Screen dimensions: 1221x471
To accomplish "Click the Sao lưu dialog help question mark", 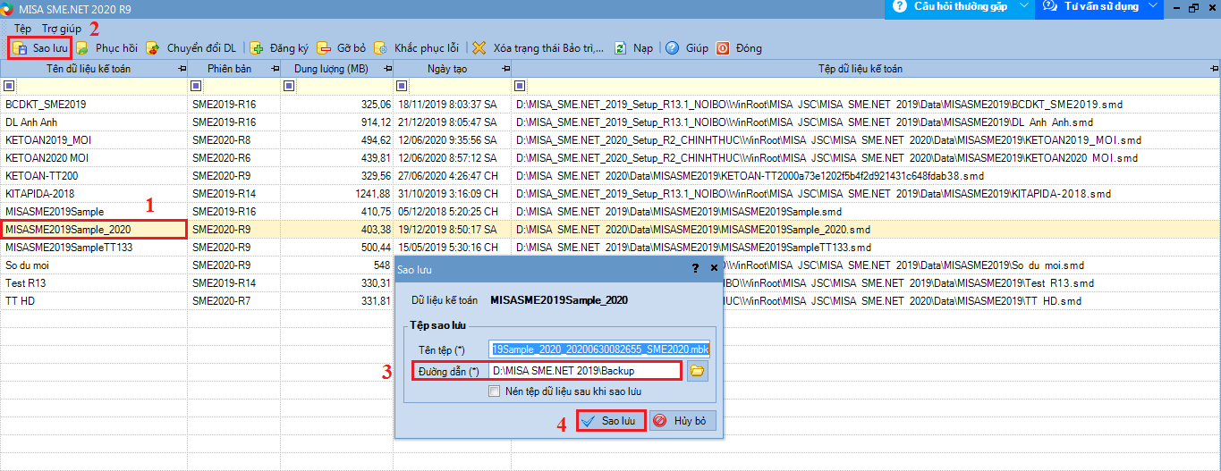I will point(695,267).
